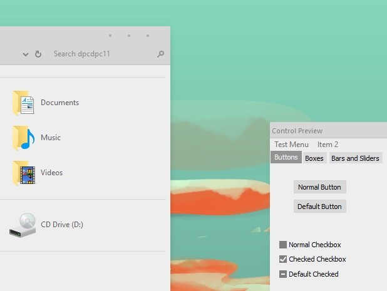Image resolution: width=387 pixels, height=291 pixels.
Task: Click the magnifier search icon
Action: tap(160, 54)
